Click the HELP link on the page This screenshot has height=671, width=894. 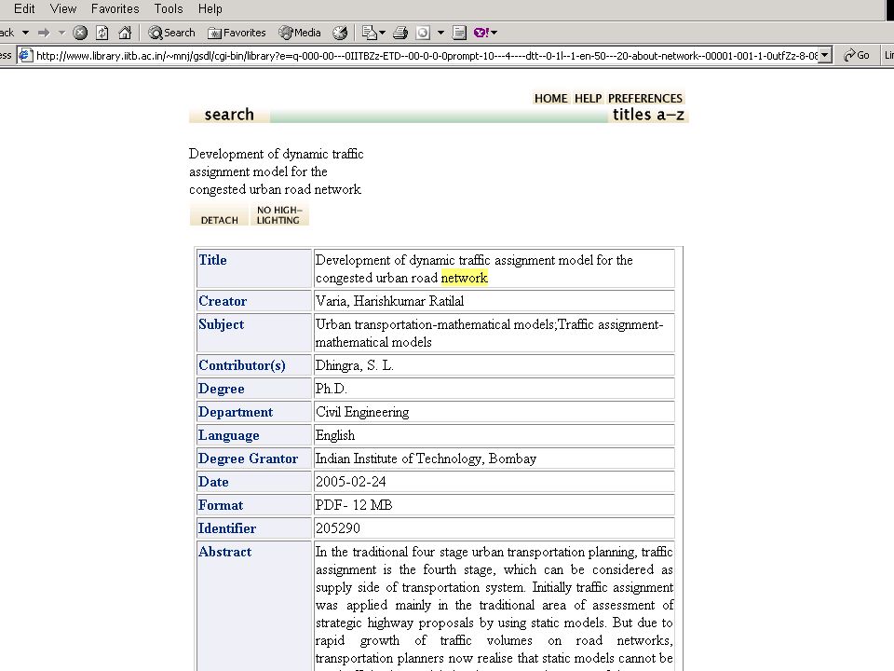point(588,98)
